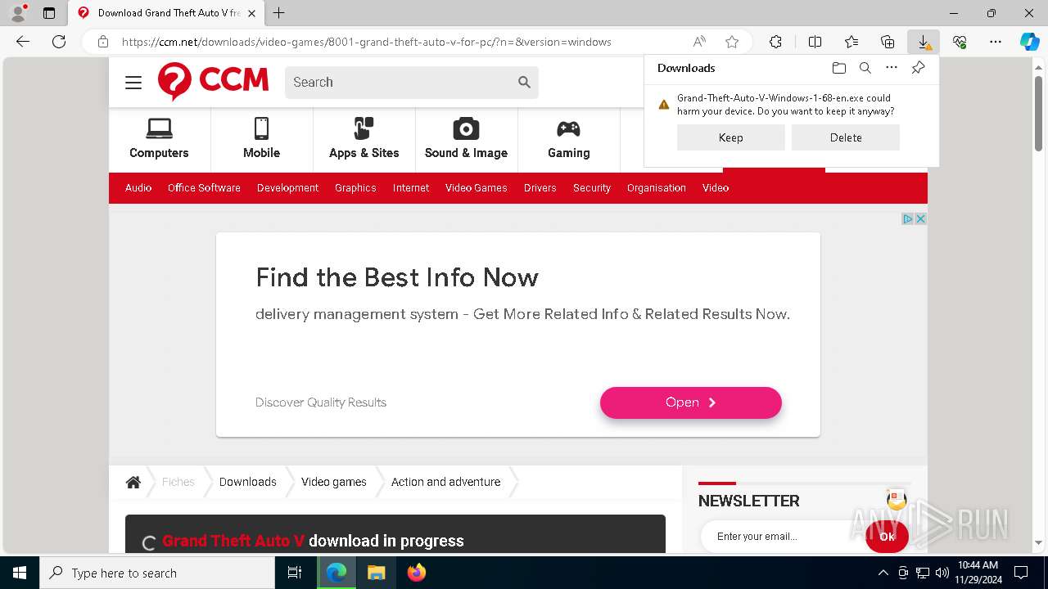
Task: Open Split screen view
Action: point(815,42)
